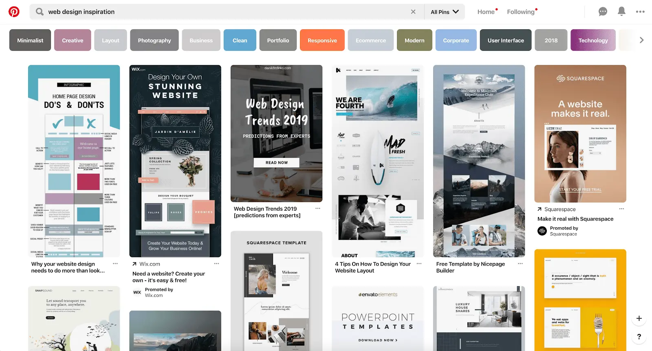Image resolution: width=652 pixels, height=351 pixels.
Task: Open notifications bell icon
Action: click(x=621, y=11)
